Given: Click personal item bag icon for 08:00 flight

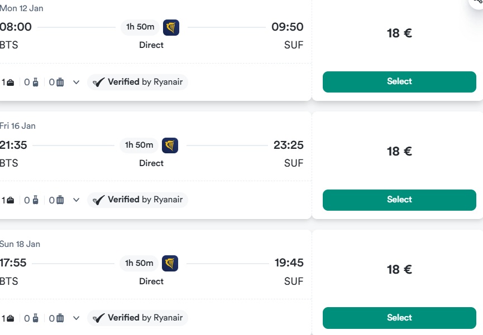Looking at the screenshot, I should tap(11, 82).
